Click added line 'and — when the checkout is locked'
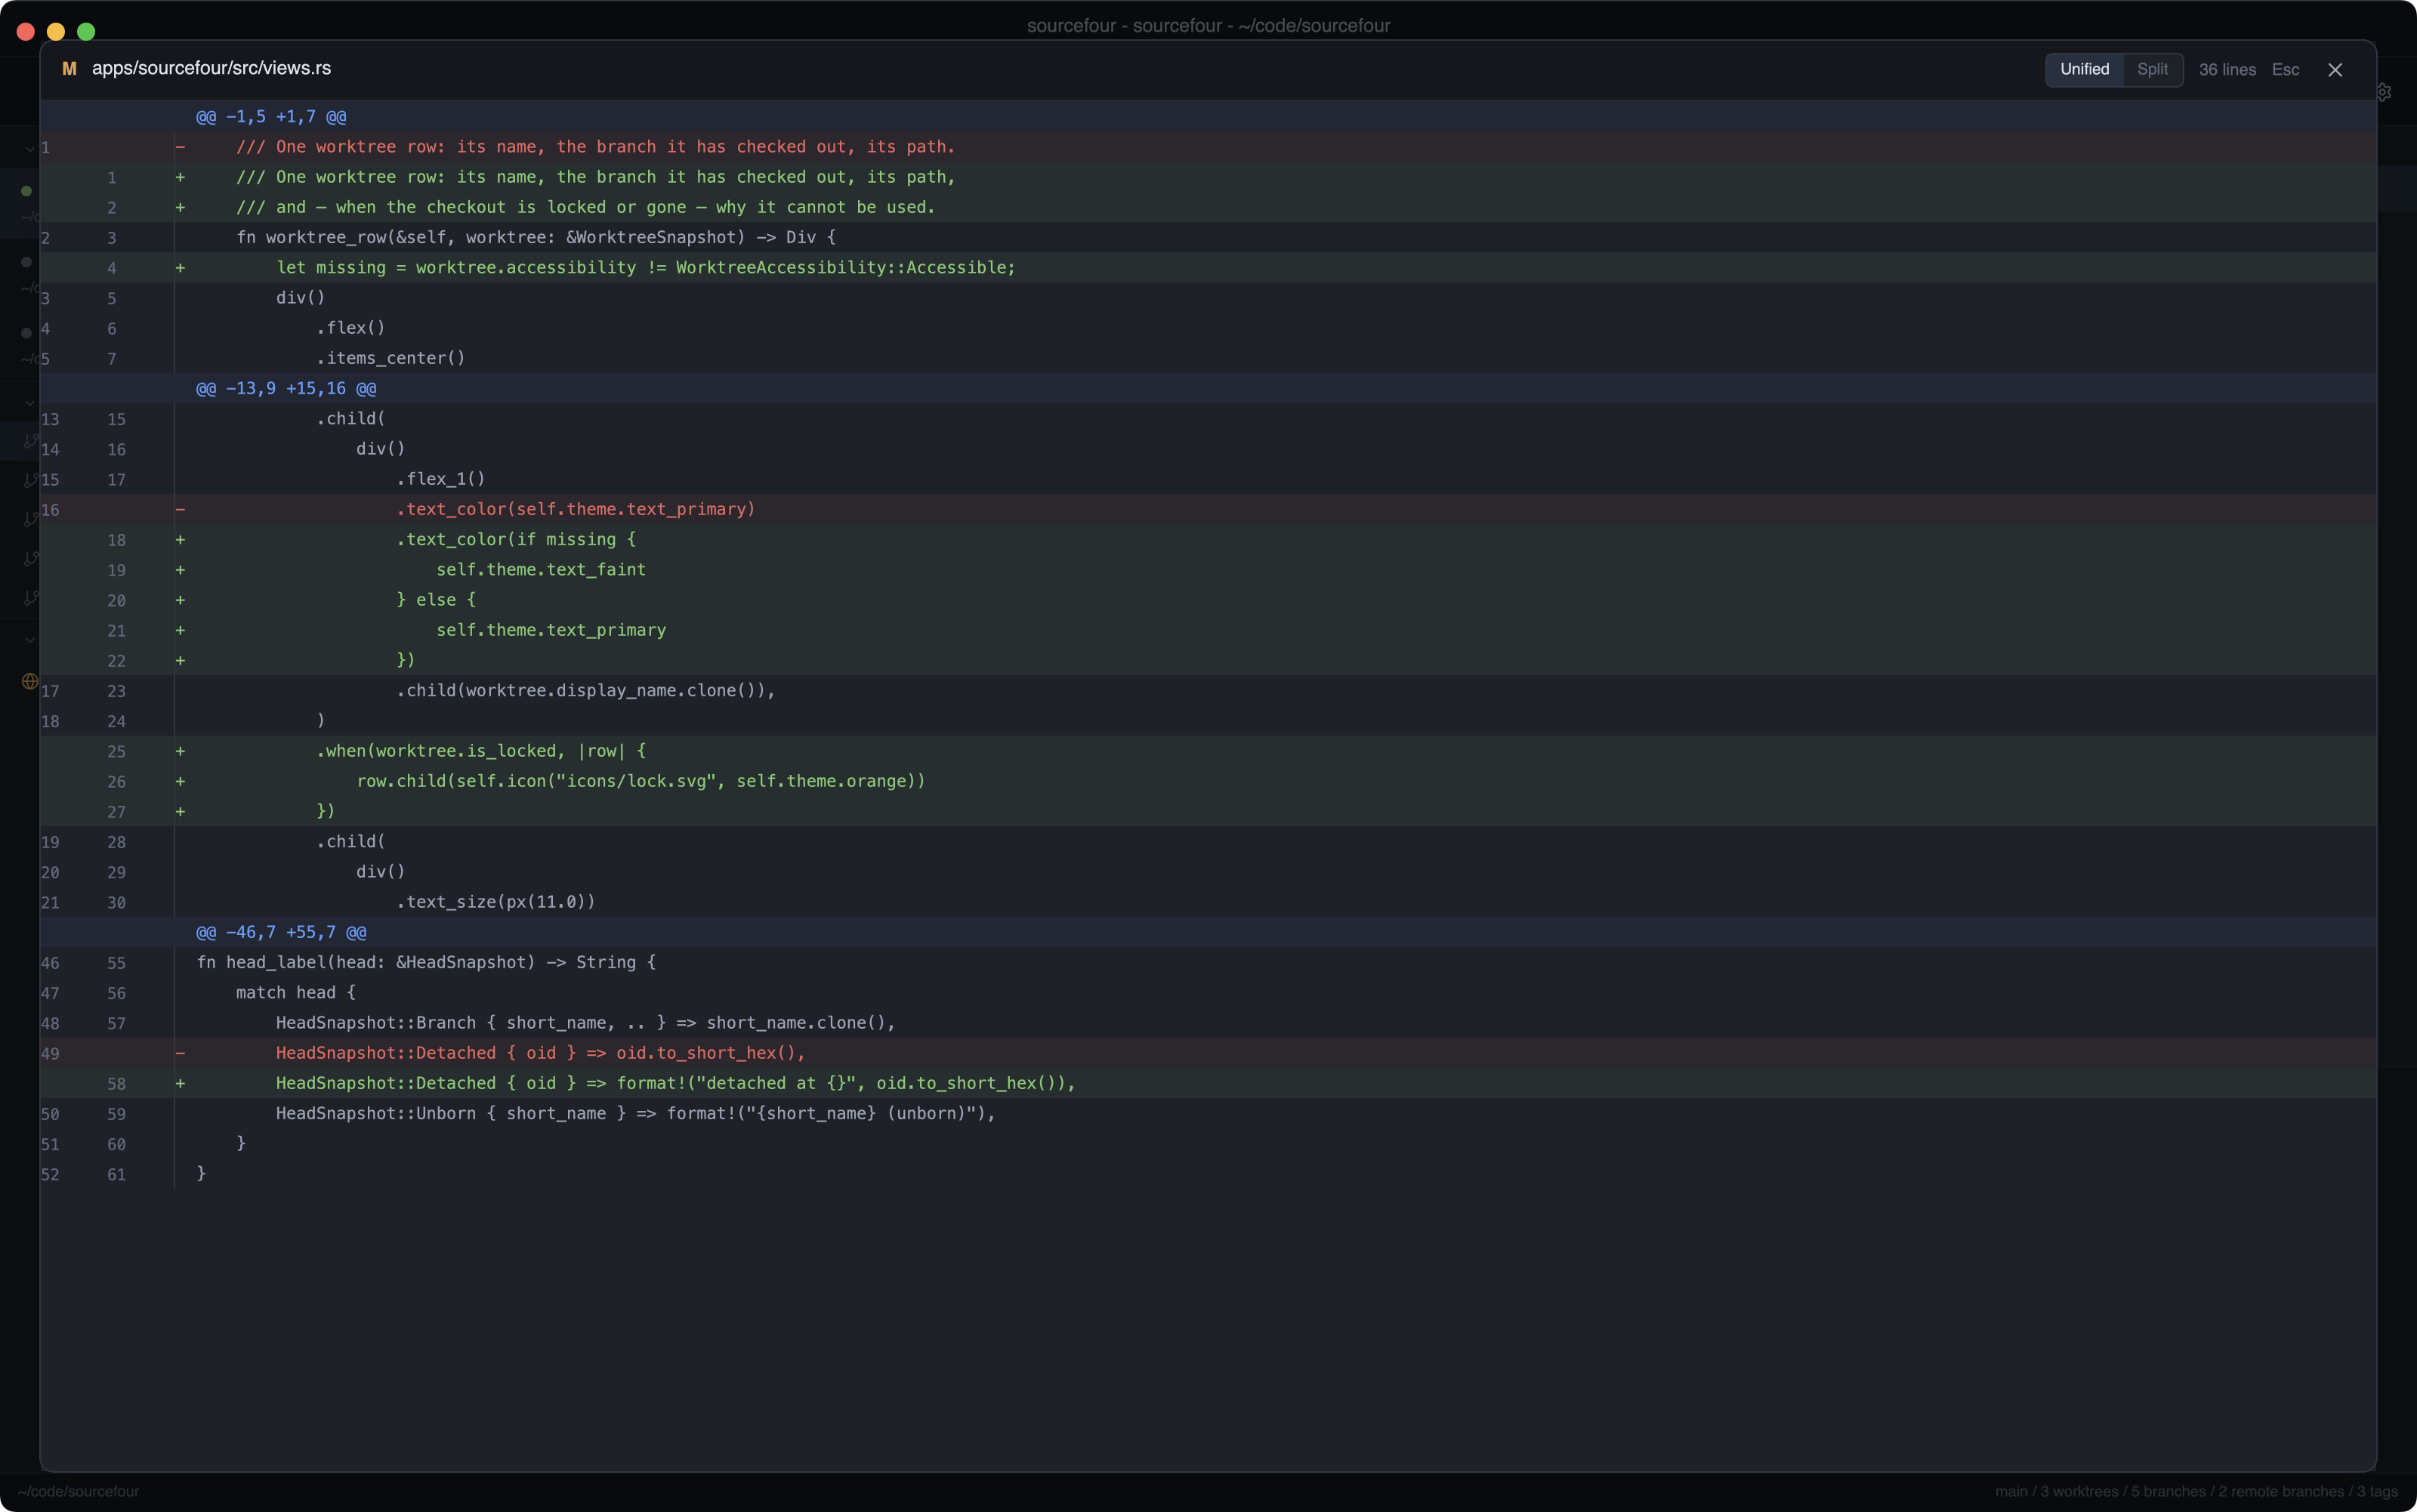This screenshot has height=1512, width=2417. pos(1208,207)
